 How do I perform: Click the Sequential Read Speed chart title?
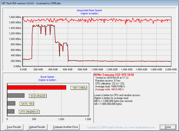89,10
